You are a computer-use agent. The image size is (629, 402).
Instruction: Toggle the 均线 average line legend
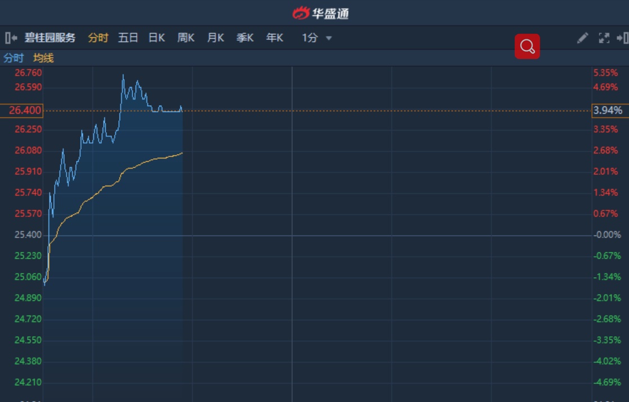pos(43,58)
